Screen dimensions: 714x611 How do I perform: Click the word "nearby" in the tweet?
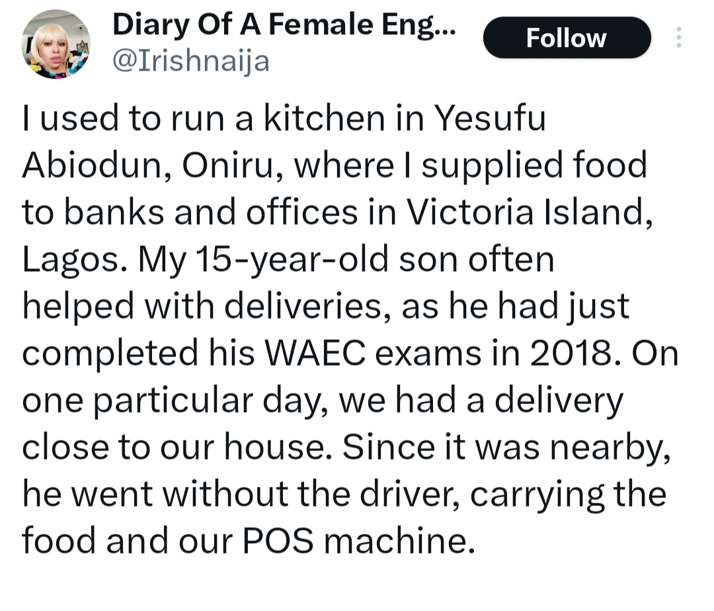(x=607, y=448)
